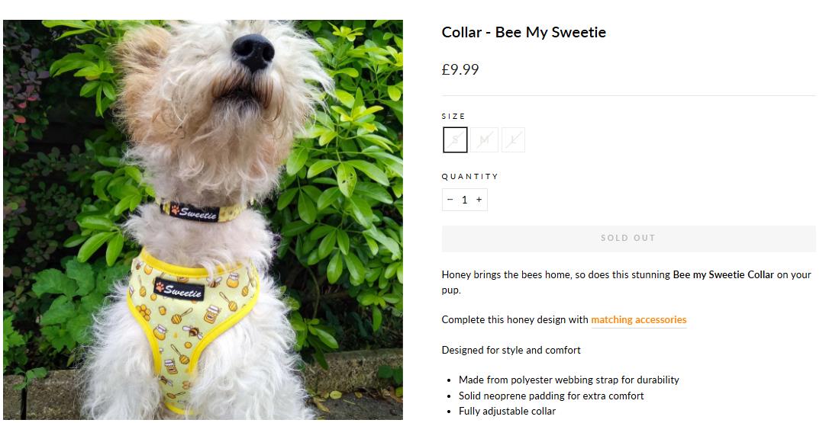
Task: Click the quantity number field
Action: (x=464, y=200)
